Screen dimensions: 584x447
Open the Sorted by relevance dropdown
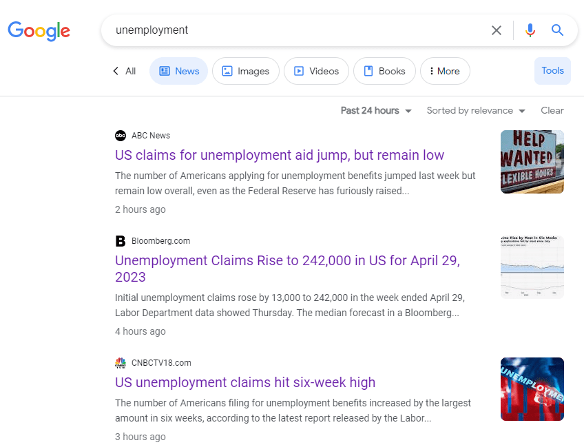click(475, 111)
